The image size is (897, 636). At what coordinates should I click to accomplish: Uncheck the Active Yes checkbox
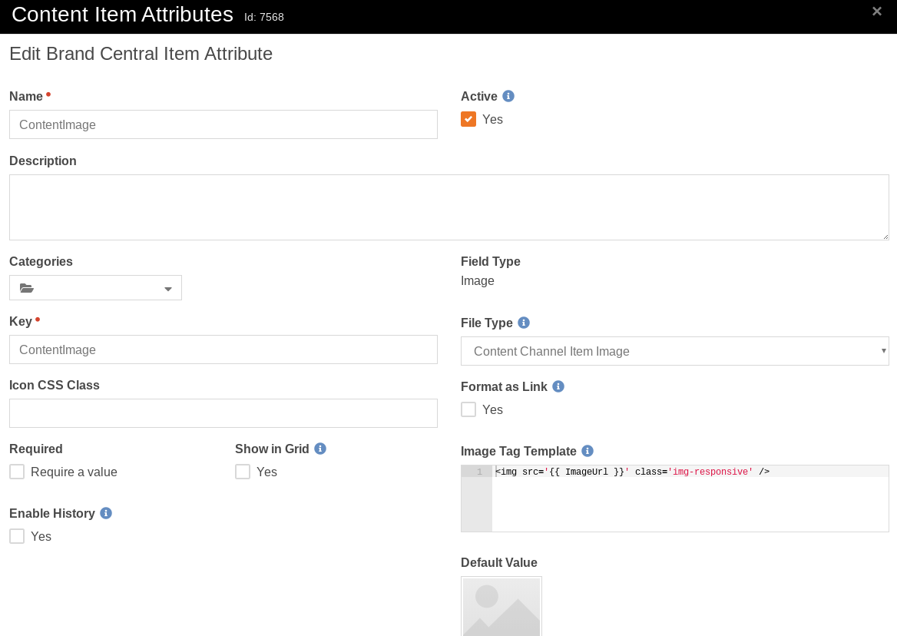pyautogui.click(x=468, y=119)
